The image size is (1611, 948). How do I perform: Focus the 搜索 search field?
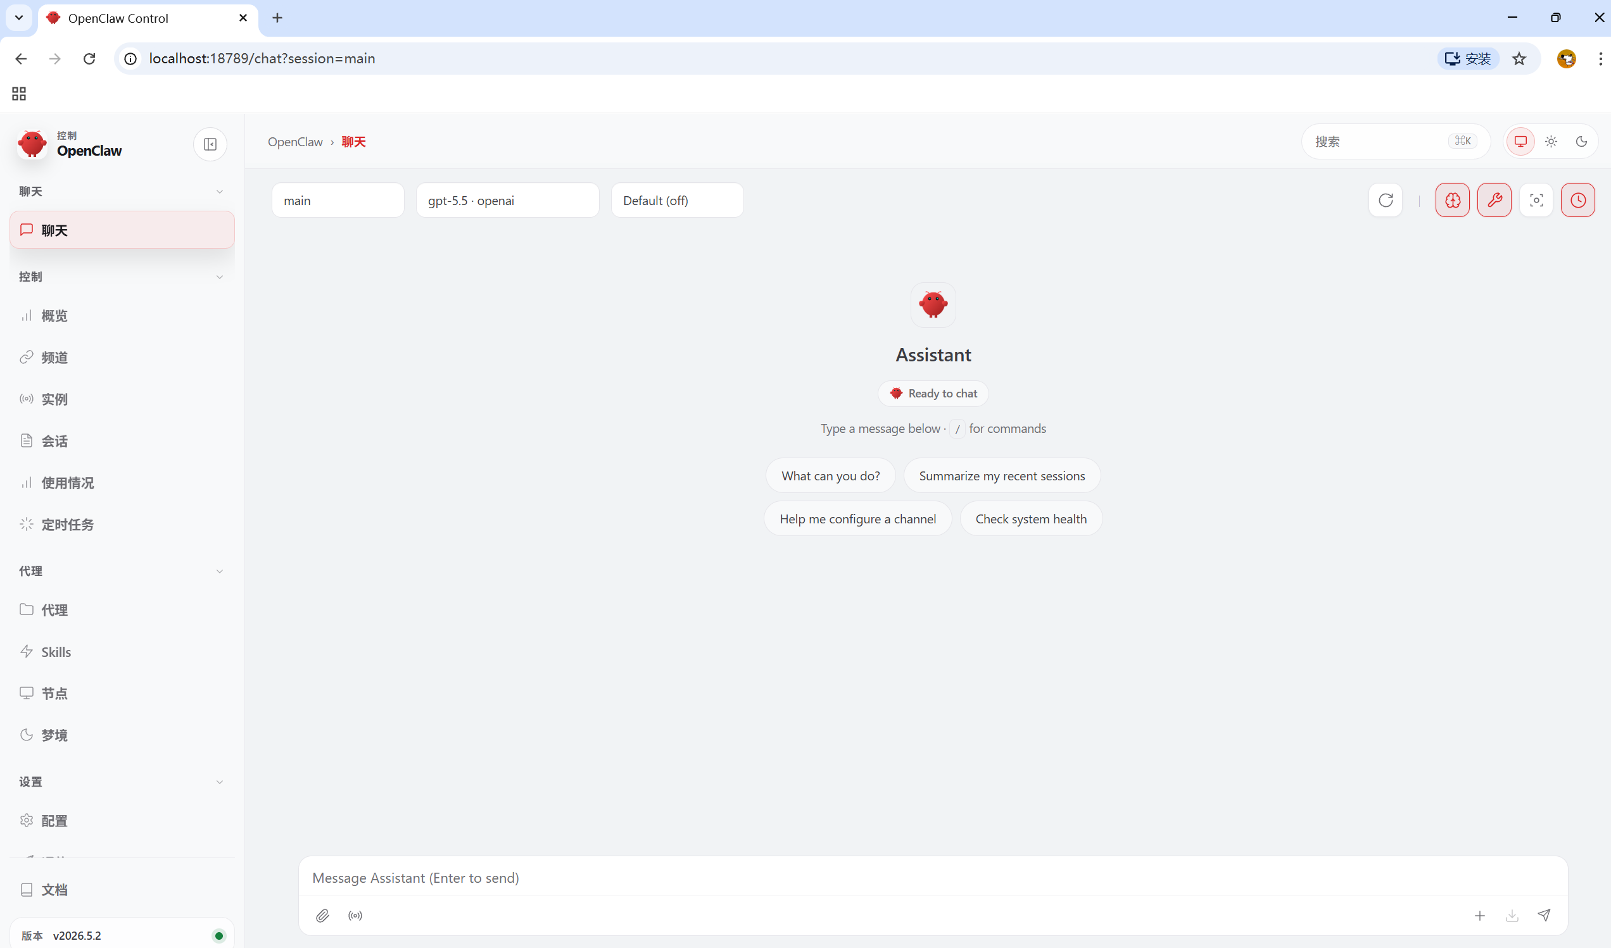[1396, 142]
